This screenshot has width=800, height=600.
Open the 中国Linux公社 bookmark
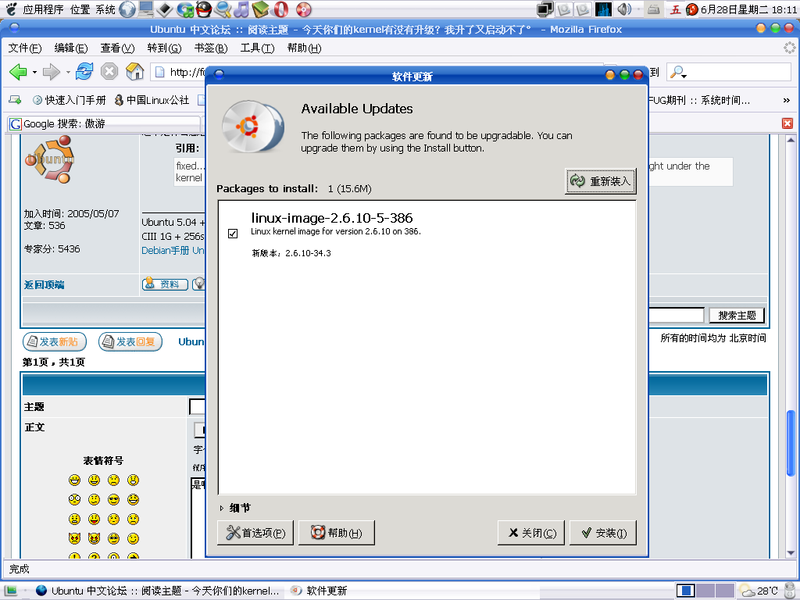tap(152, 101)
